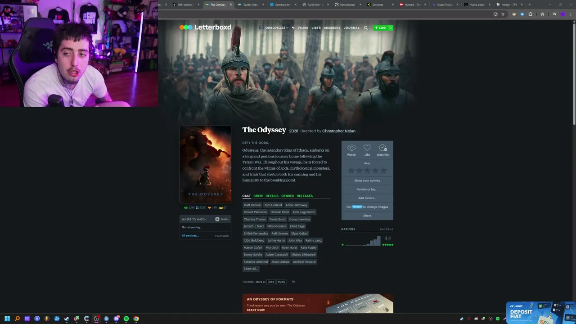Open Matt Damon's cast page
The width and height of the screenshot is (576, 324).
pyautogui.click(x=252, y=205)
